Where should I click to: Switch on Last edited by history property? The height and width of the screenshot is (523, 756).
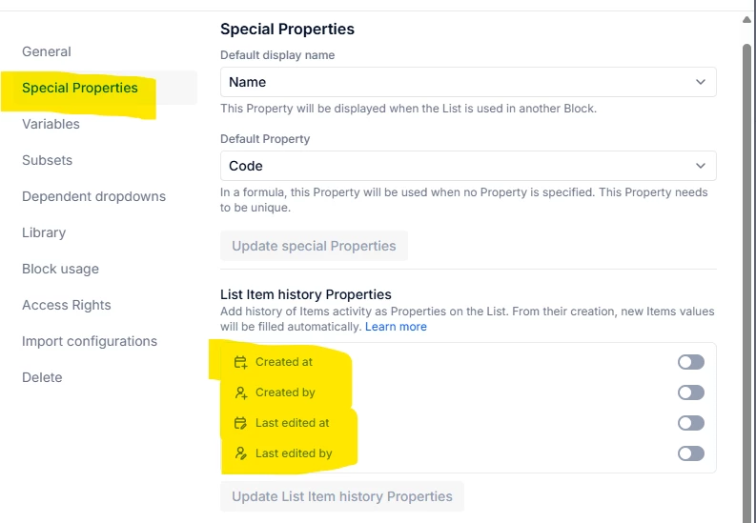[x=691, y=453]
